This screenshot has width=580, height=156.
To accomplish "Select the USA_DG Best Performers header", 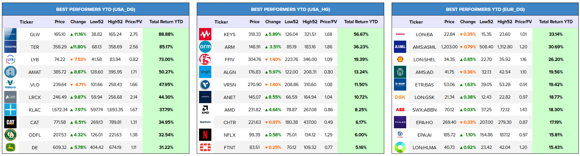I will tap(96, 9).
